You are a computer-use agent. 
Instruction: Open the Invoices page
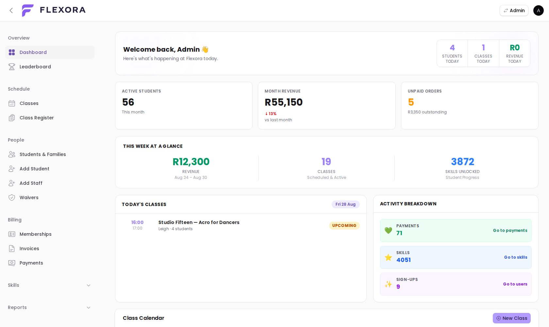pos(50,249)
